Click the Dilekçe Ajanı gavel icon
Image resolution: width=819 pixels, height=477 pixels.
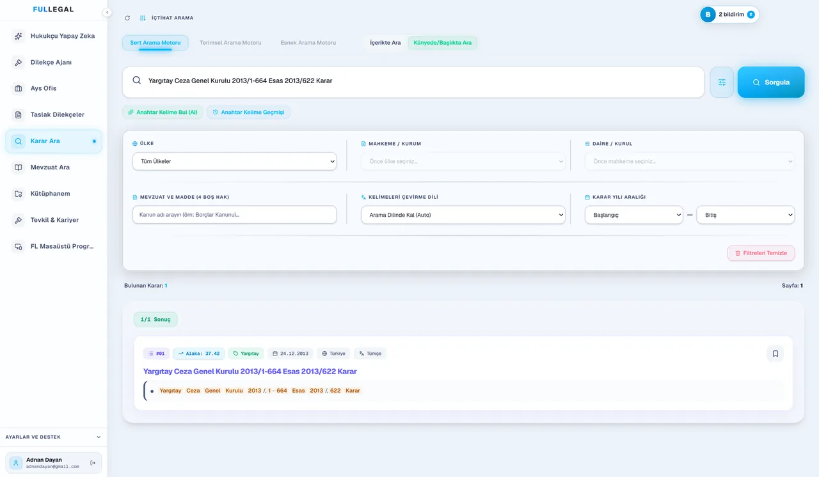click(19, 63)
